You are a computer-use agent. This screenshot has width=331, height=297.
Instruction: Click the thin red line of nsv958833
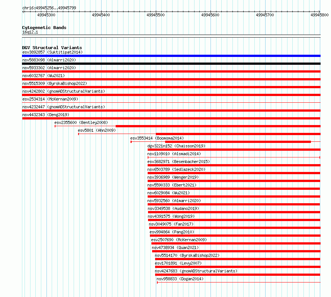pyautogui.click(x=239, y=282)
